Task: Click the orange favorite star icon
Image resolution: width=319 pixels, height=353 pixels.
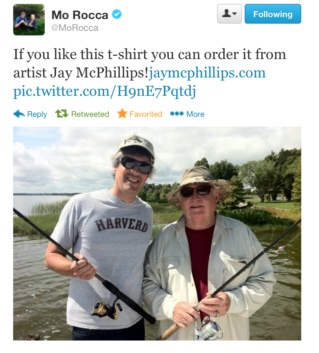Action: (122, 114)
